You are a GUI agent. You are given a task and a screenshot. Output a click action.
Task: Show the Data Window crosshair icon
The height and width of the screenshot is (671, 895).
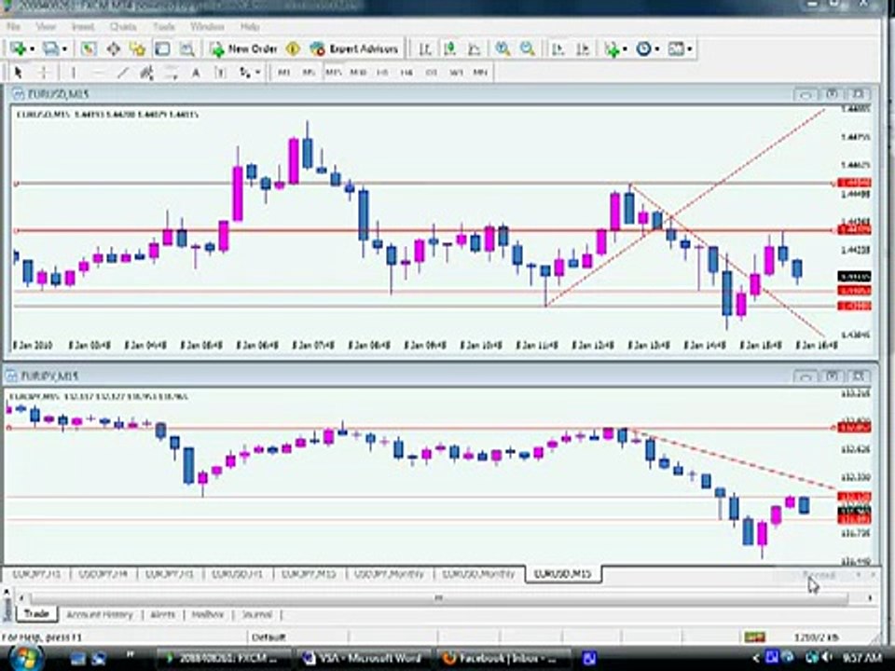click(x=113, y=49)
